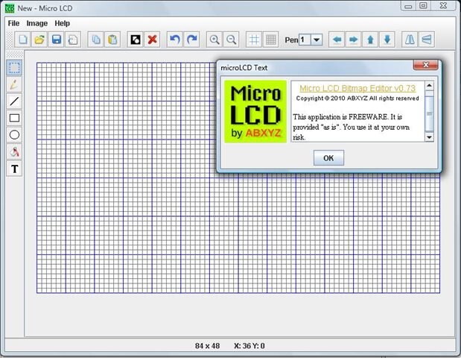Image resolution: width=461 pixels, height=358 pixels.
Task: Paste from the clipboard with the Paste icon
Action: 112,40
